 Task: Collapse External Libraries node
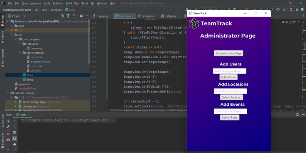pos(8,93)
